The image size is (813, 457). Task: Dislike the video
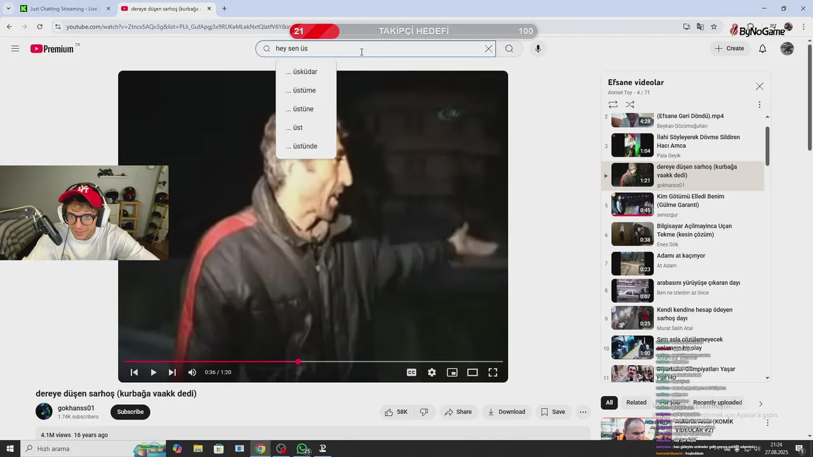pos(424,412)
